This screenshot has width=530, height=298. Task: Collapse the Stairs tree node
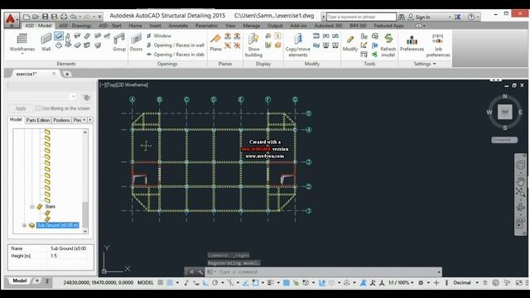(x=32, y=206)
